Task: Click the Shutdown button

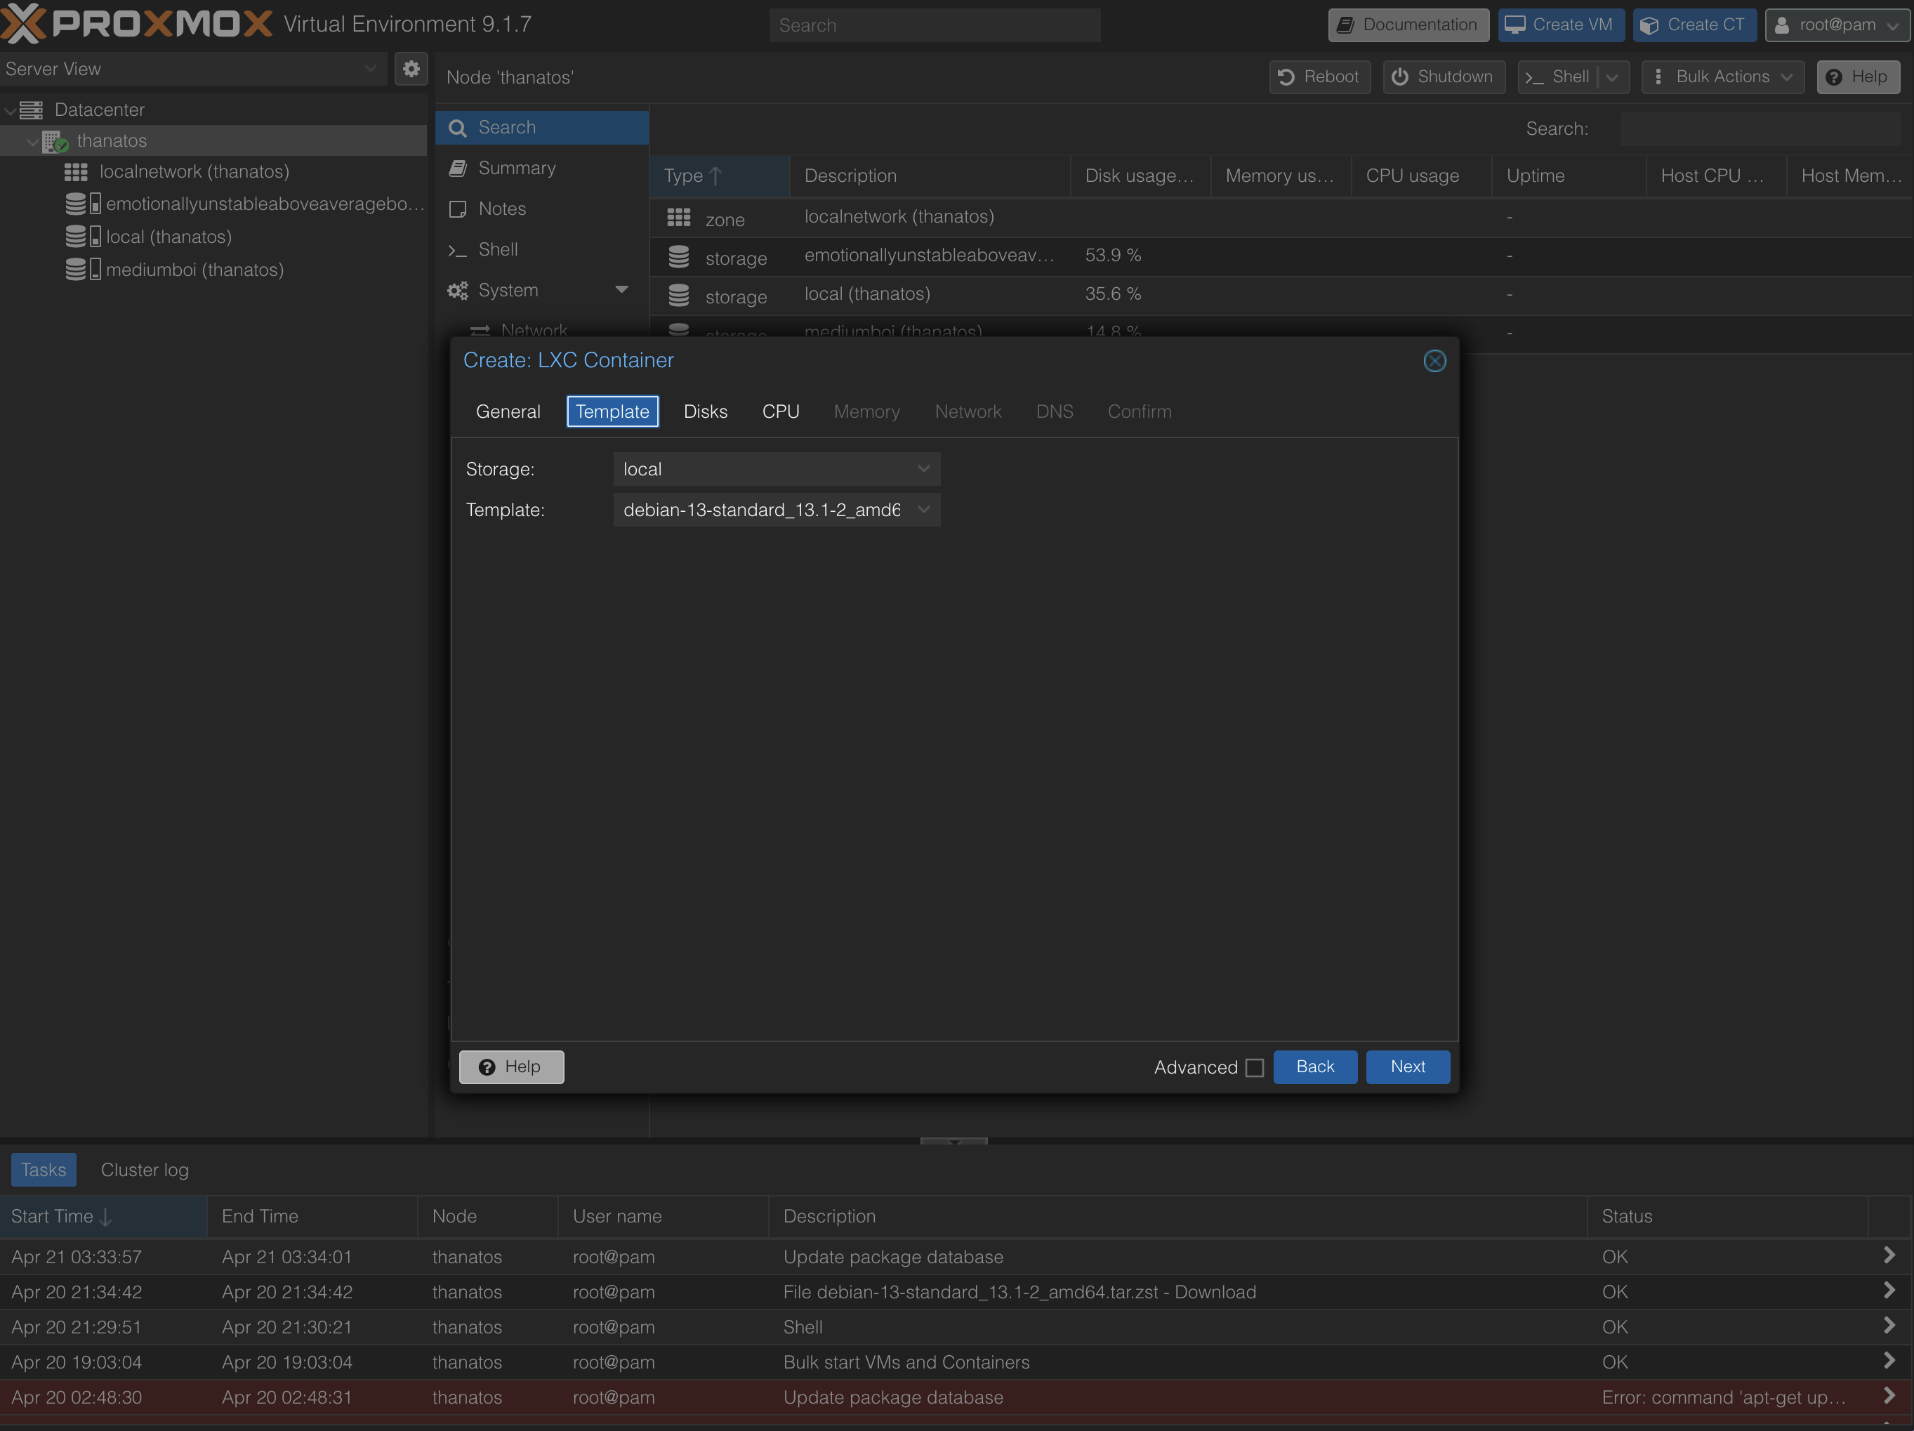Action: (x=1444, y=77)
